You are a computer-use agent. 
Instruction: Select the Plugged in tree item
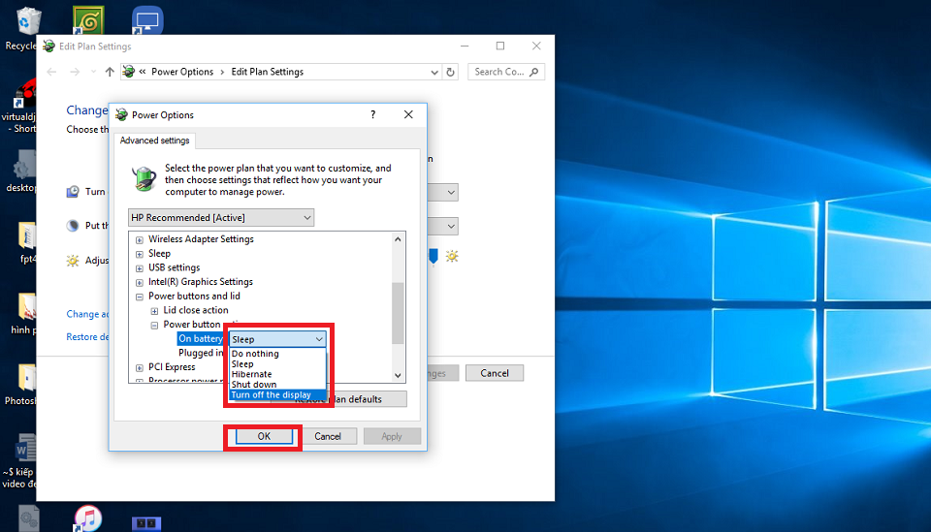[201, 353]
